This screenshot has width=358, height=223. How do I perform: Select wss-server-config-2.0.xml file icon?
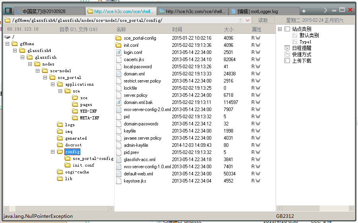119,110
